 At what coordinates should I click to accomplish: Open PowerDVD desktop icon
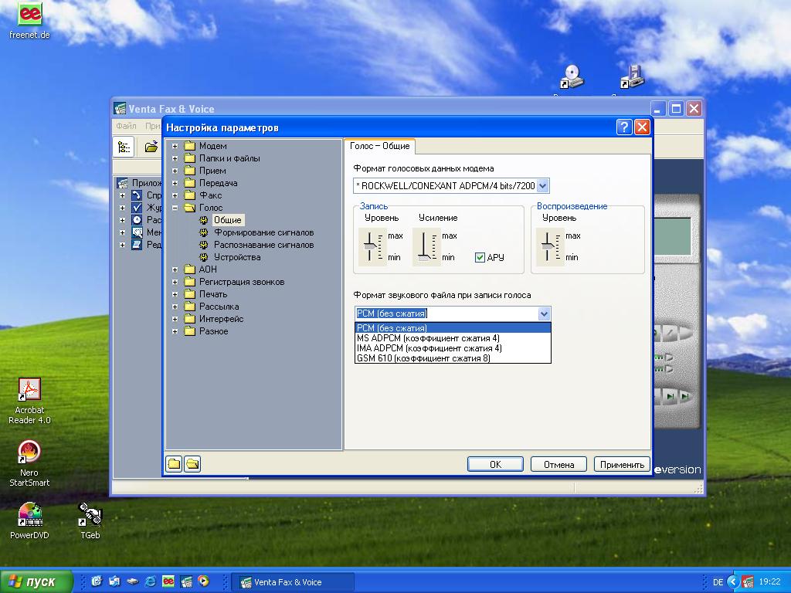pyautogui.click(x=29, y=520)
